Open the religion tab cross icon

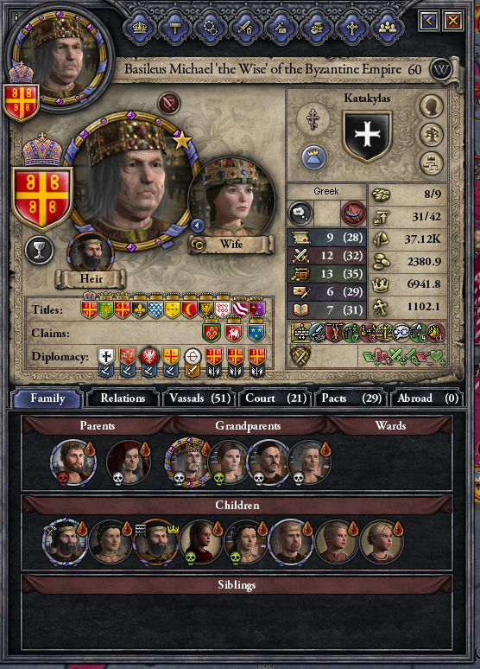click(351, 29)
